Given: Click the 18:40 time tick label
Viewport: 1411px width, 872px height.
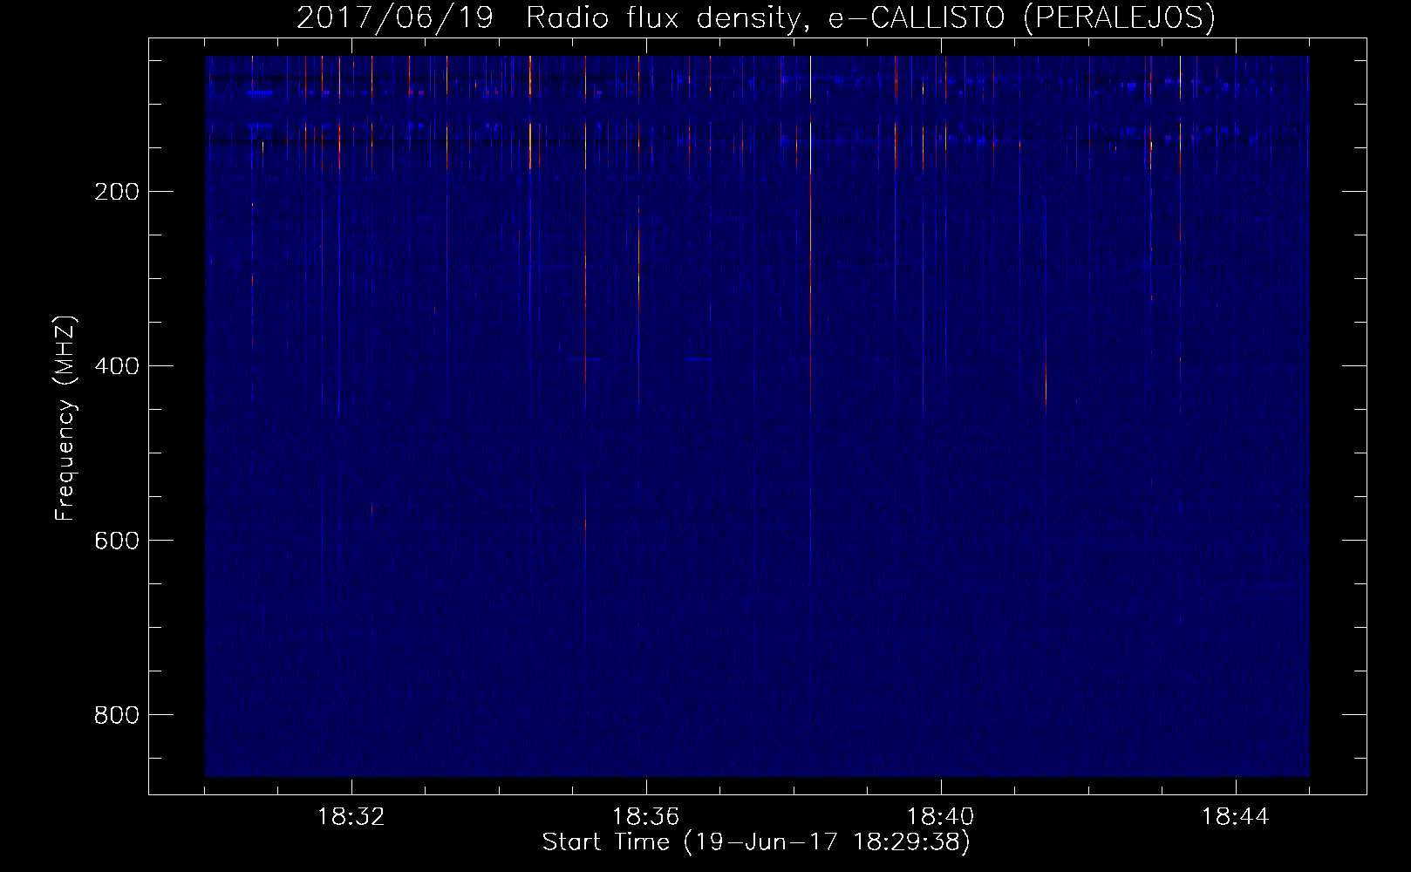Looking at the screenshot, I should pyautogui.click(x=941, y=817).
